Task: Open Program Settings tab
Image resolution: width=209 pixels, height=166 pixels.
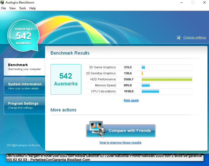Action: 25,105
